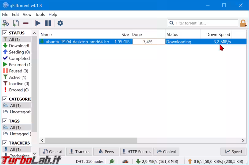This screenshot has width=249, height=165.
Task: Click the 3,2 MiB/s down speed cell
Action: [x=222, y=42]
